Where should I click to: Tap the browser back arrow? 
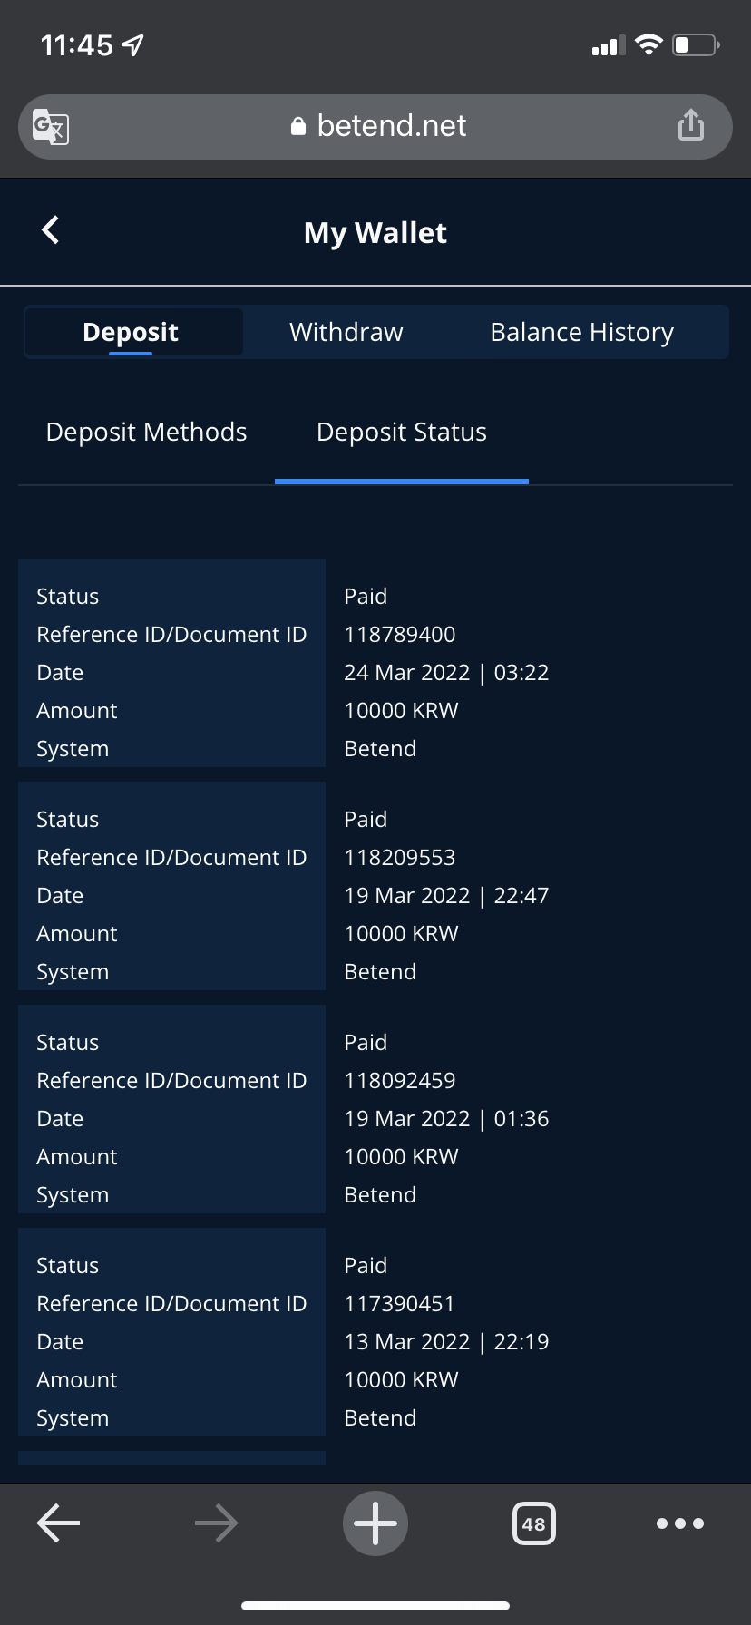pos(58,1523)
